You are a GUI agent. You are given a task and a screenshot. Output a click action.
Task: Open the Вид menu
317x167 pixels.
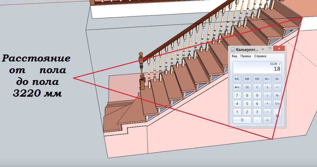pos(234,56)
